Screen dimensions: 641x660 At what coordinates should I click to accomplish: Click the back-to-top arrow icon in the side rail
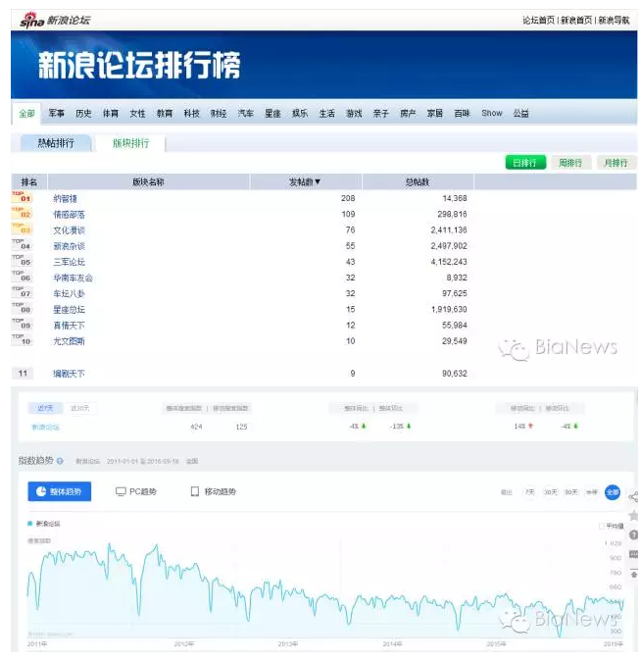pos(633,574)
